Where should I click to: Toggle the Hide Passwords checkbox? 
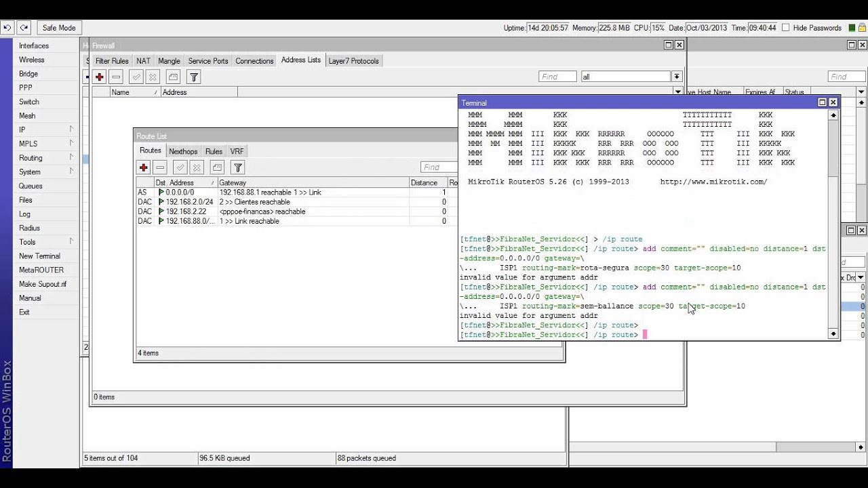pyautogui.click(x=786, y=28)
